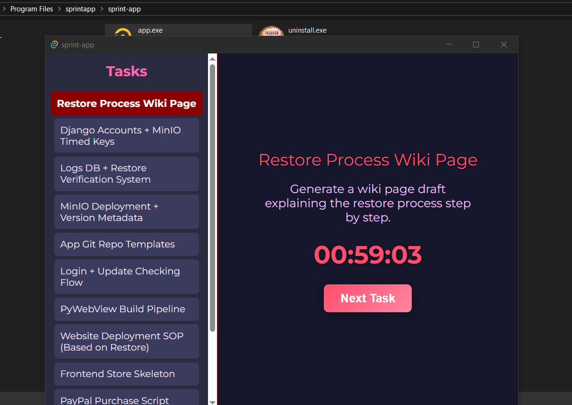Select the Logs DB + Restore Verification System task

[x=127, y=174]
